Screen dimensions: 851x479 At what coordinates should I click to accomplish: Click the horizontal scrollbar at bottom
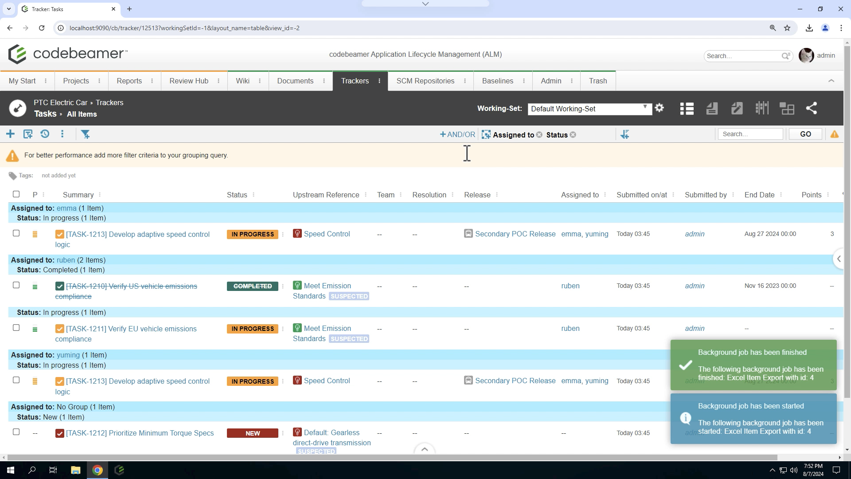[x=392, y=457]
